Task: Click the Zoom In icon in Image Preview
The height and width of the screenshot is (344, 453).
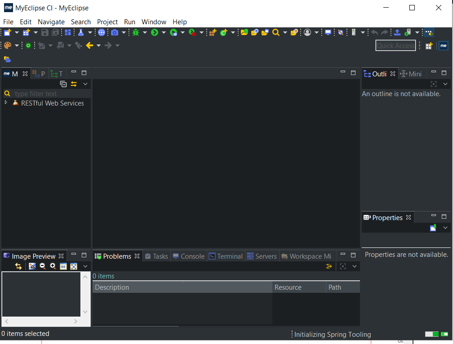Action: tap(53, 266)
